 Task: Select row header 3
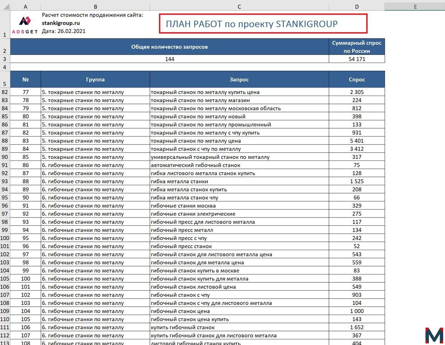5,59
